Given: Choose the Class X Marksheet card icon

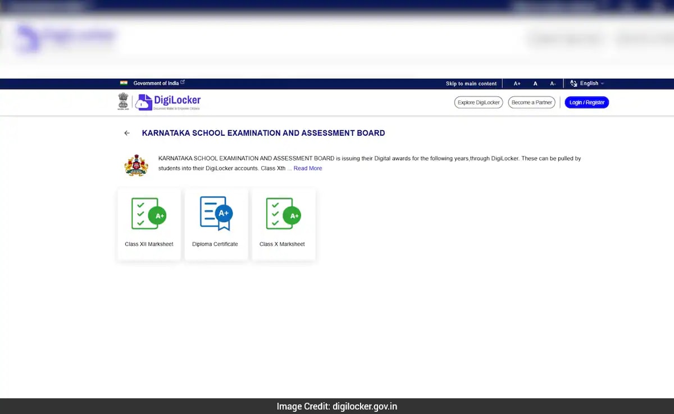Looking at the screenshot, I should [283, 214].
